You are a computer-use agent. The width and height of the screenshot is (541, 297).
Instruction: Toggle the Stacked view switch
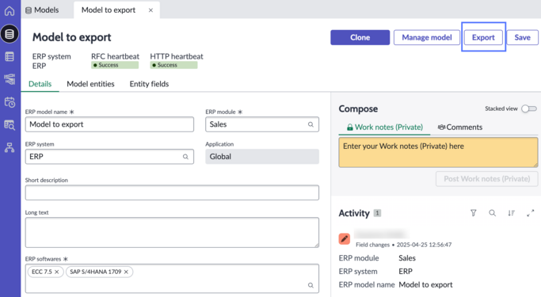click(x=529, y=109)
